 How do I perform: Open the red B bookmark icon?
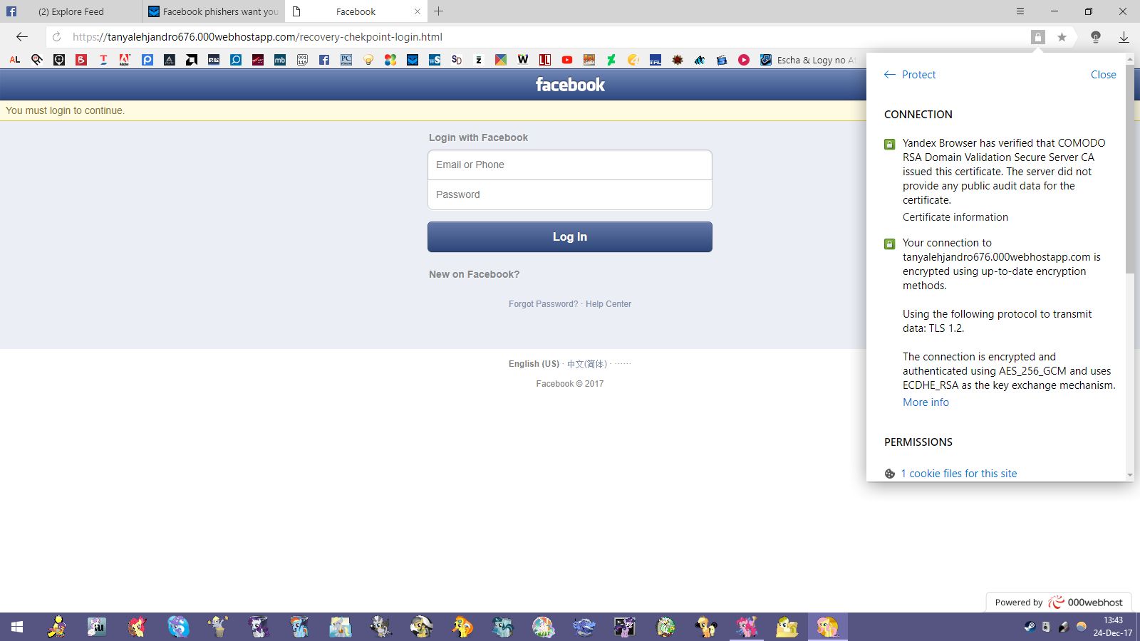(x=81, y=60)
